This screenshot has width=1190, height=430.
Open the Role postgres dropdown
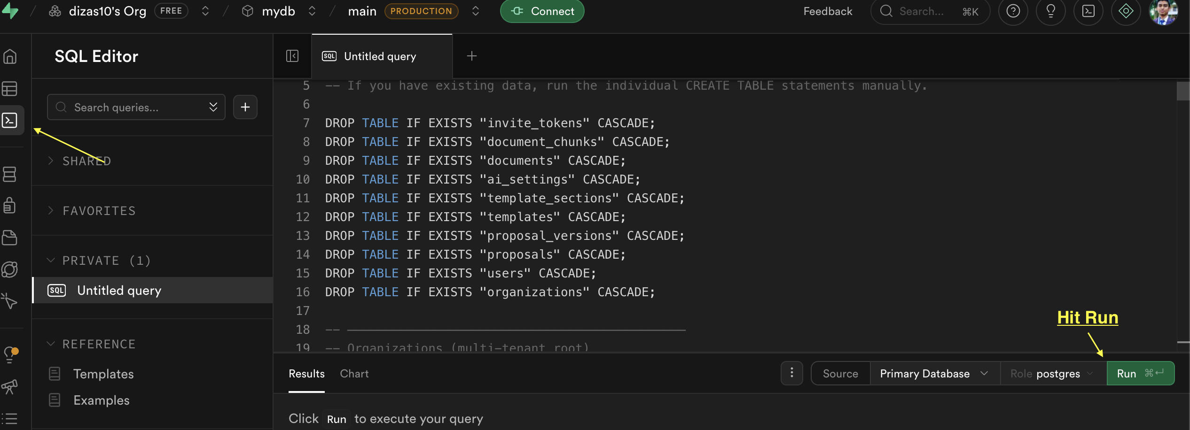click(x=1054, y=374)
